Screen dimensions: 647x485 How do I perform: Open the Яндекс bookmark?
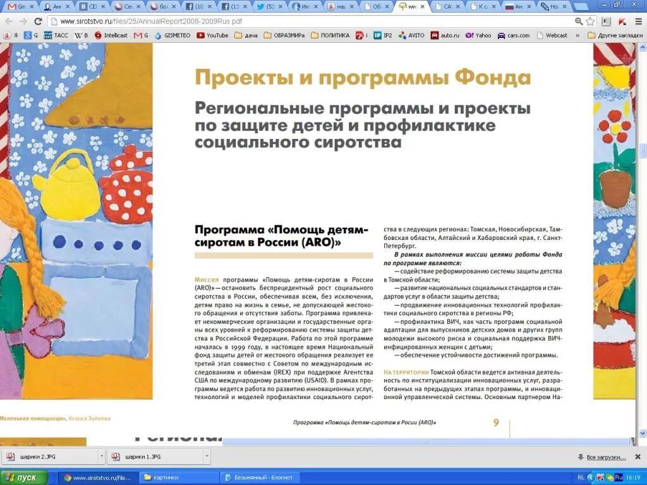click(x=11, y=35)
